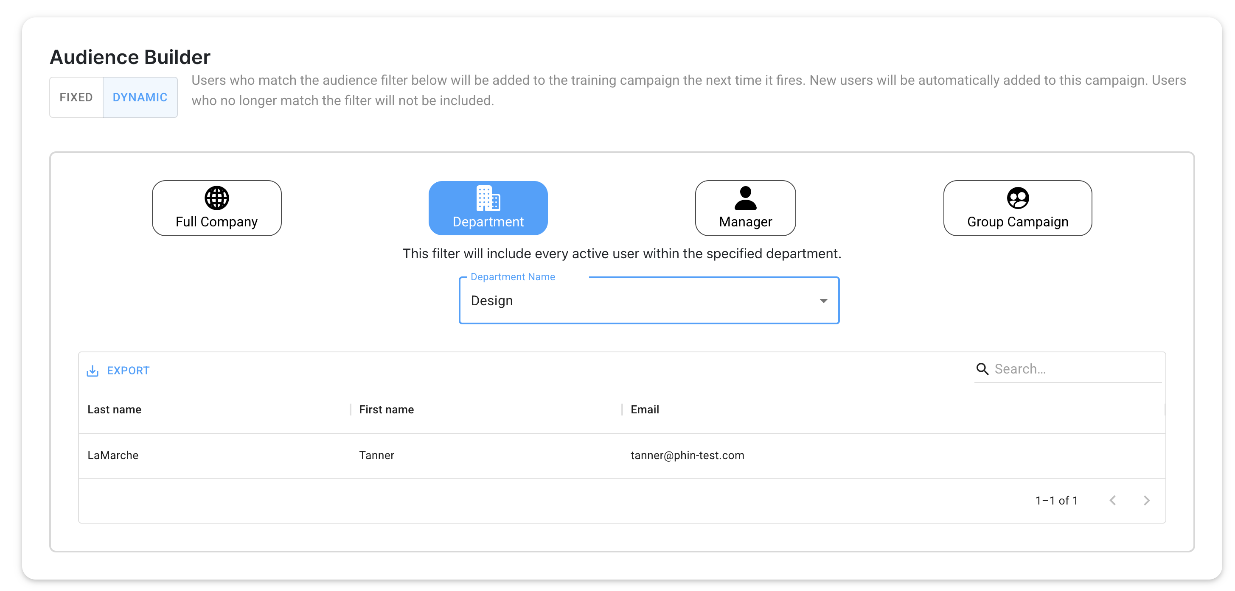Click the group icon on Group Campaign

[x=1018, y=198]
